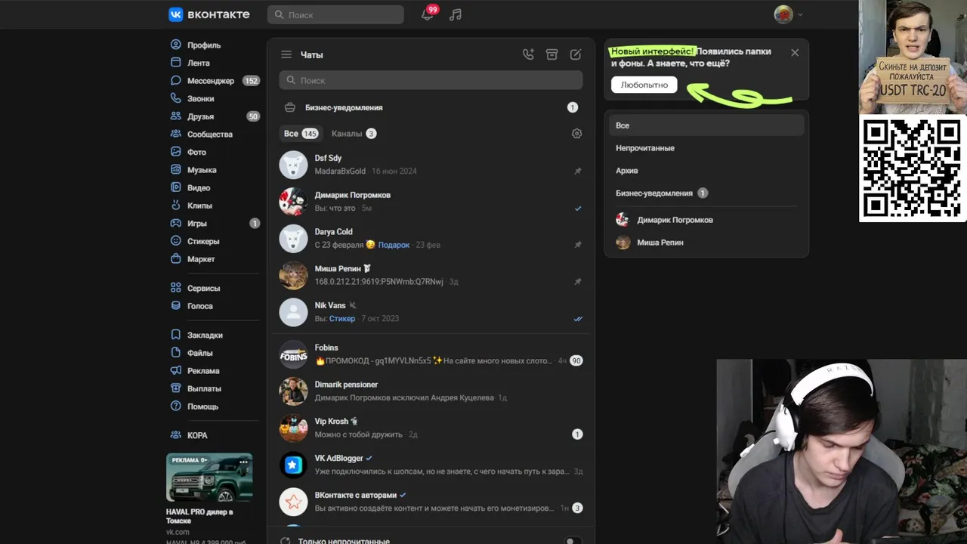Screen dimensions: 967x544
Task: Select Непрочитанные folder
Action: tap(706, 148)
